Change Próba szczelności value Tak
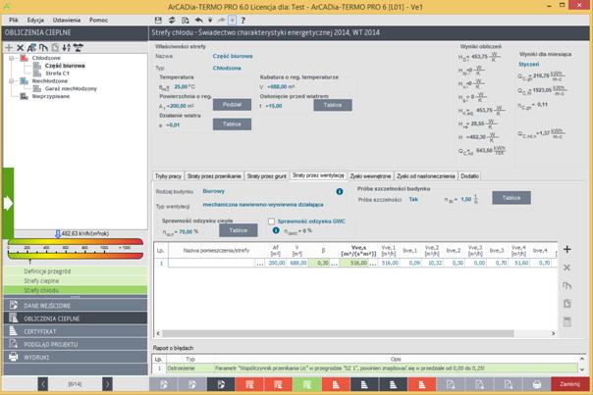The height and width of the screenshot is (395, 593). point(413,199)
